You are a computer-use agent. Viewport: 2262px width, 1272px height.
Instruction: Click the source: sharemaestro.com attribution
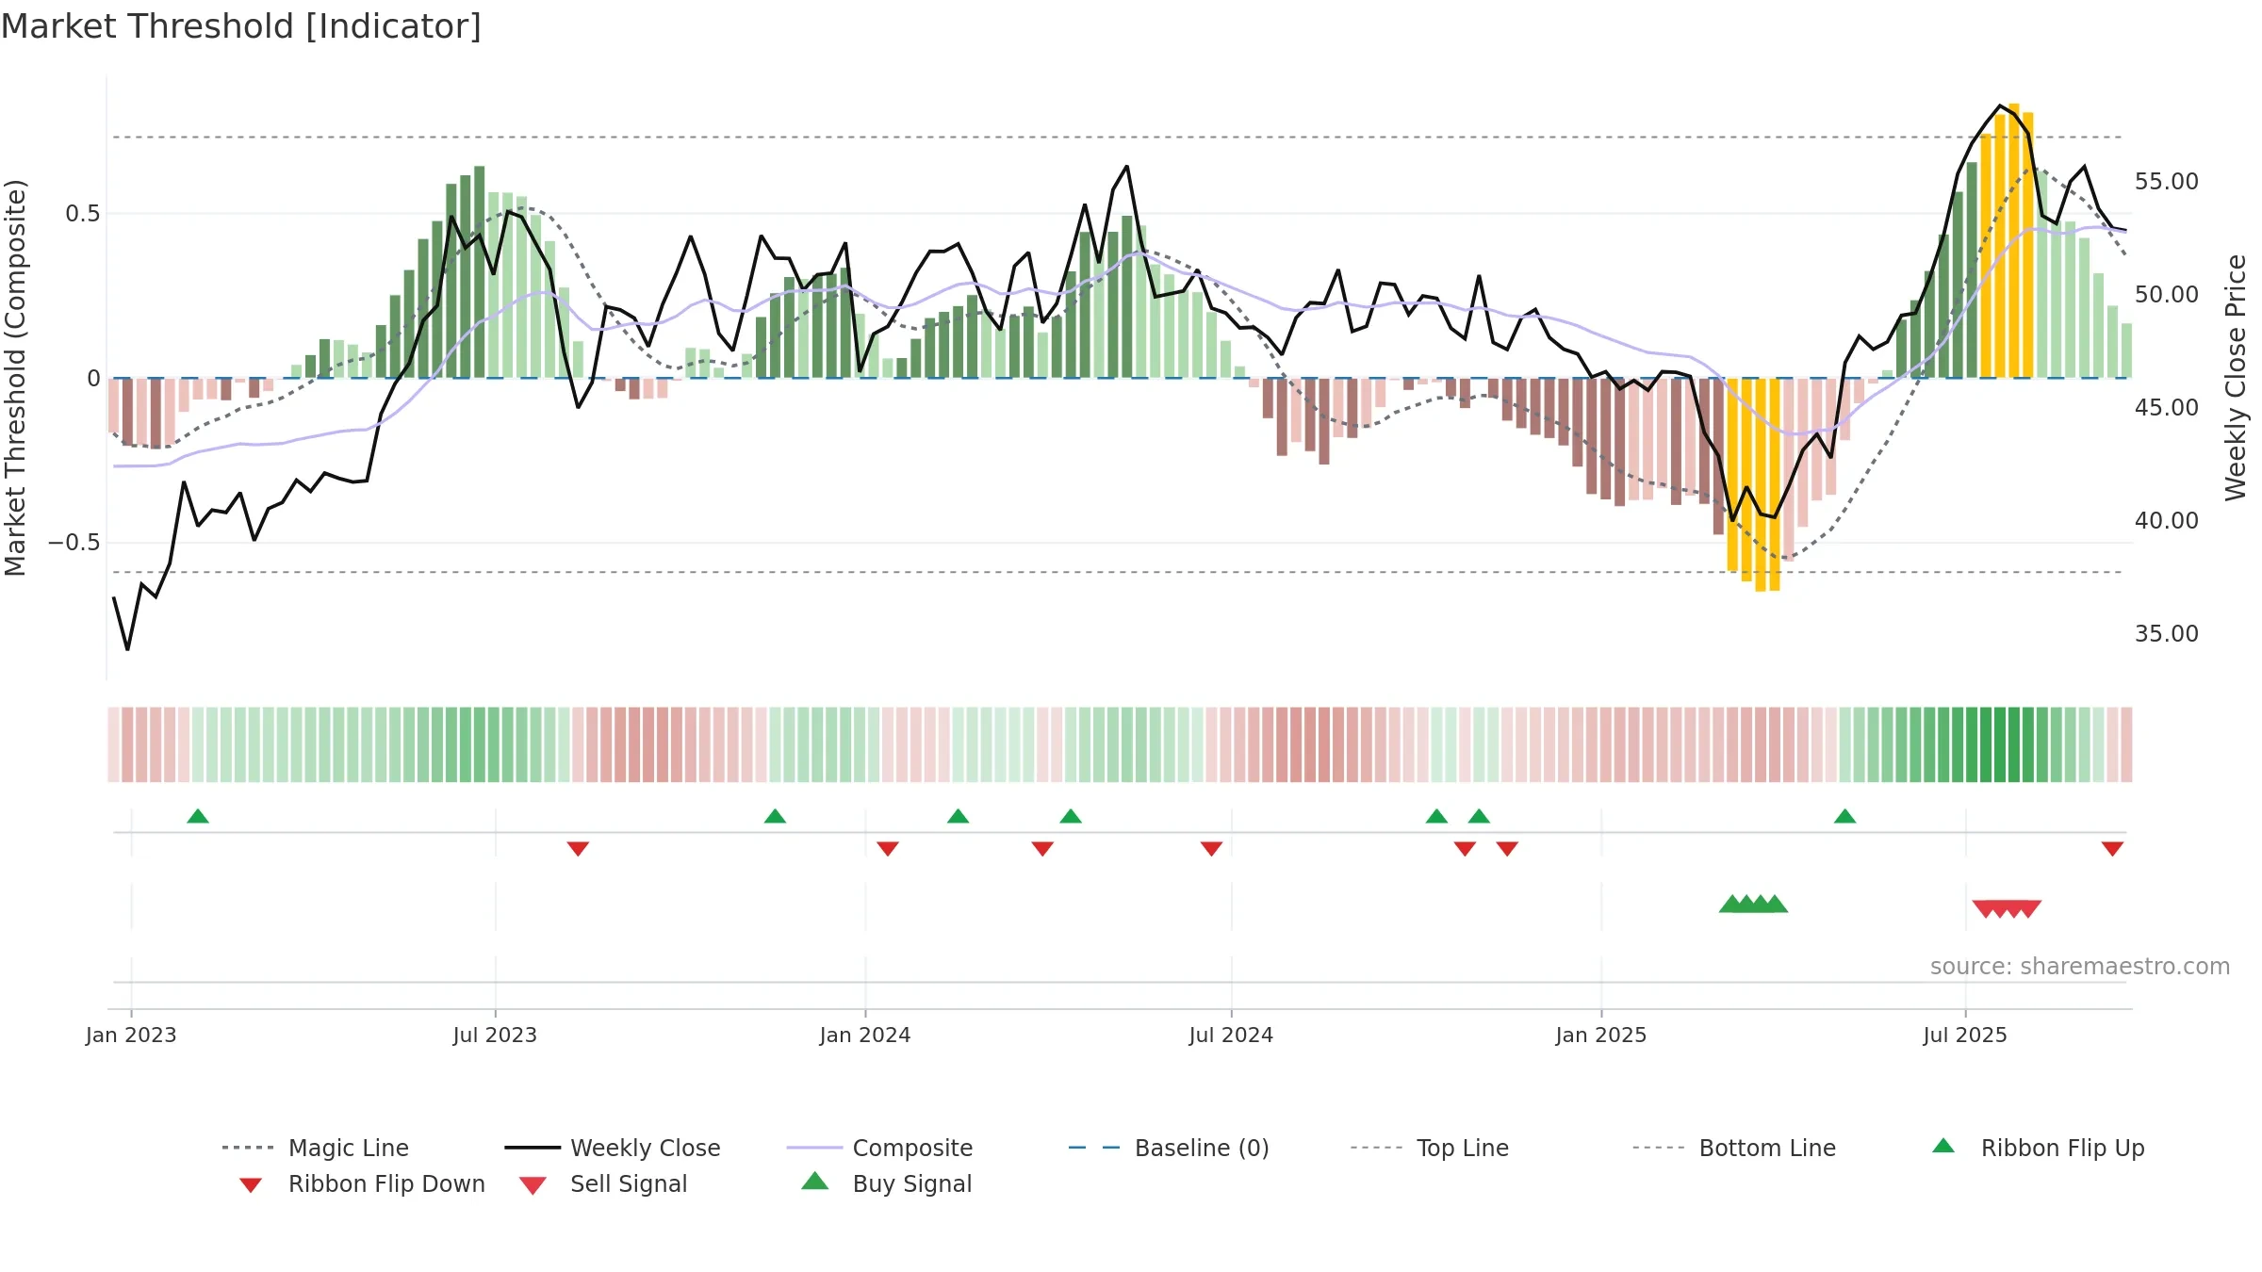point(2080,967)
